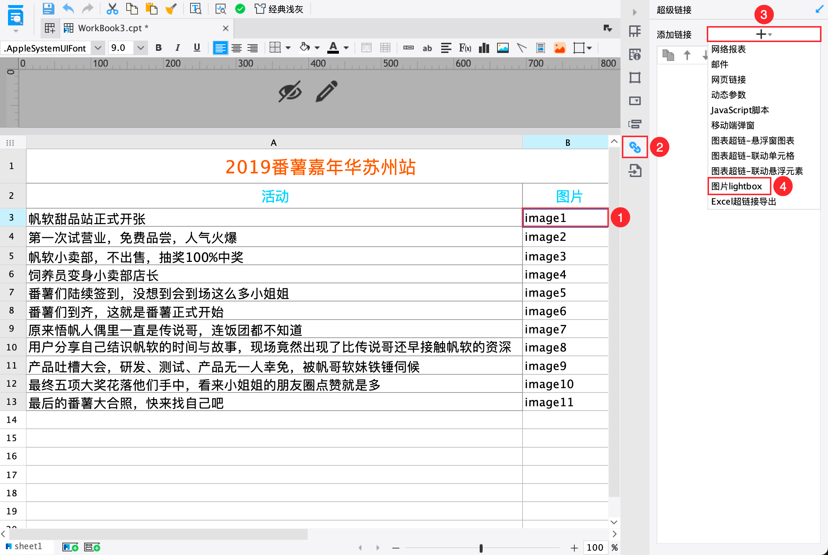Click the undo arrow icon

pos(68,9)
